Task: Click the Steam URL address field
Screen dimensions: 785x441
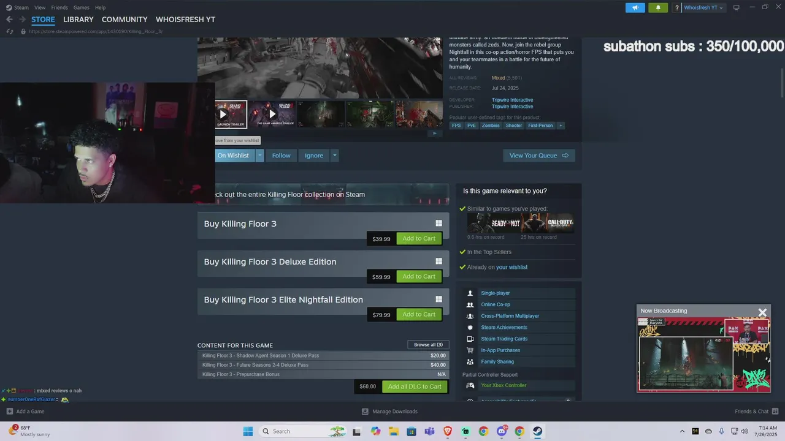Action: pyautogui.click(x=95, y=31)
